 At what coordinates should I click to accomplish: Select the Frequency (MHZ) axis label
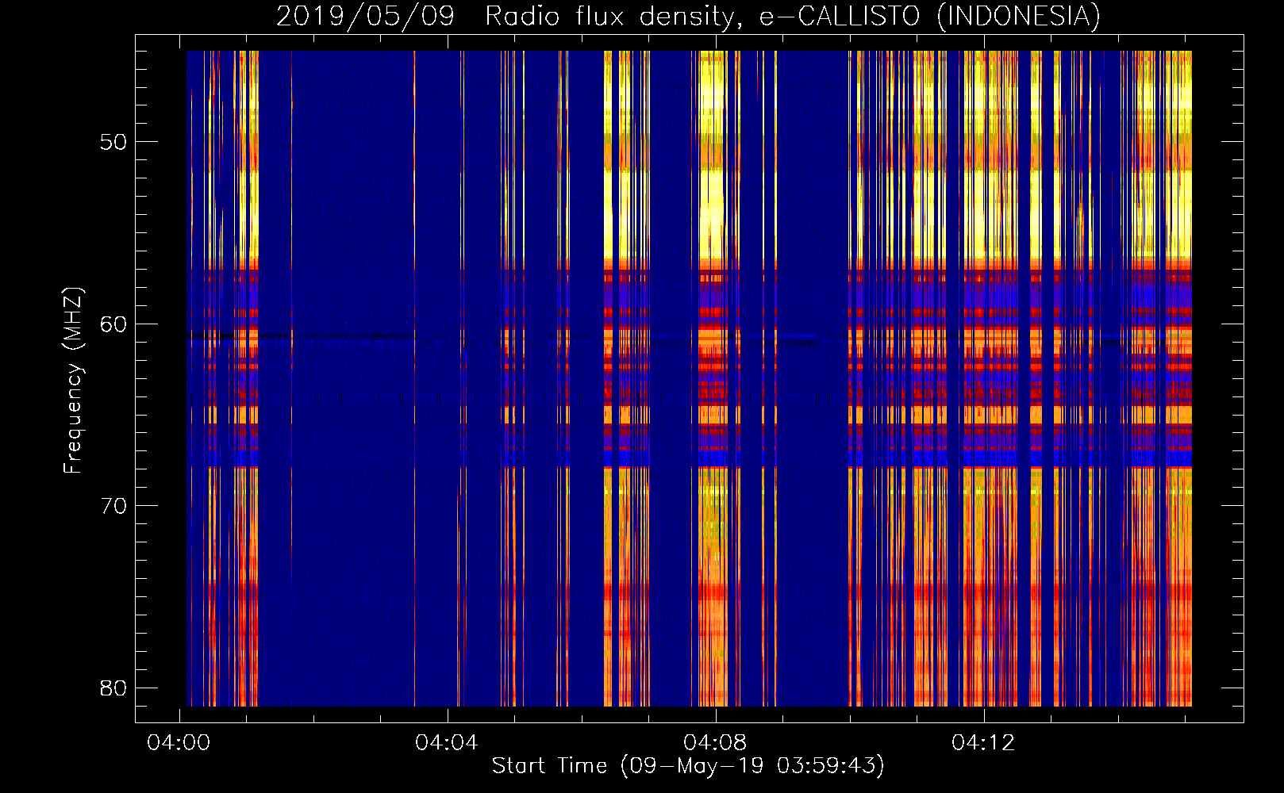pyautogui.click(x=73, y=381)
